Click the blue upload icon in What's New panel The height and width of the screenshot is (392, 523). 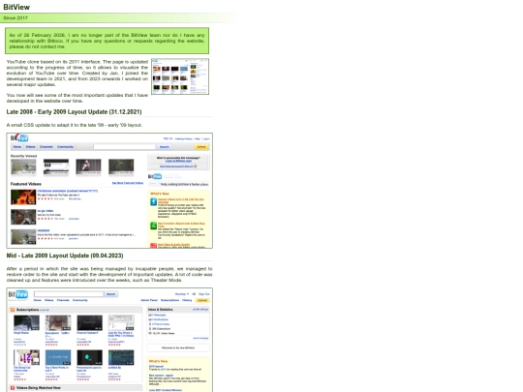click(153, 201)
